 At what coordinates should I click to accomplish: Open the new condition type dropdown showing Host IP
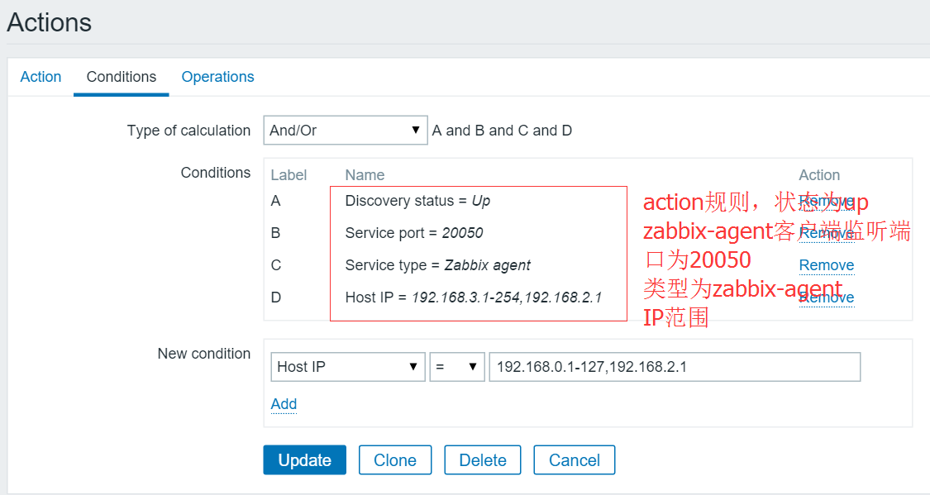pos(347,366)
